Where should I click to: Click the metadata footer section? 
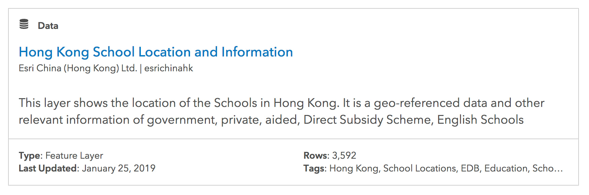coord(294,162)
